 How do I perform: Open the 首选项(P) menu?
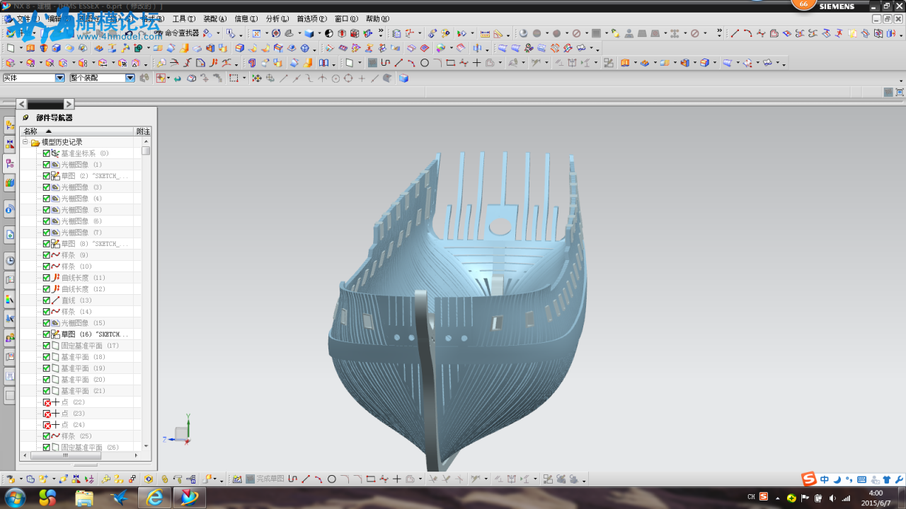click(x=311, y=19)
